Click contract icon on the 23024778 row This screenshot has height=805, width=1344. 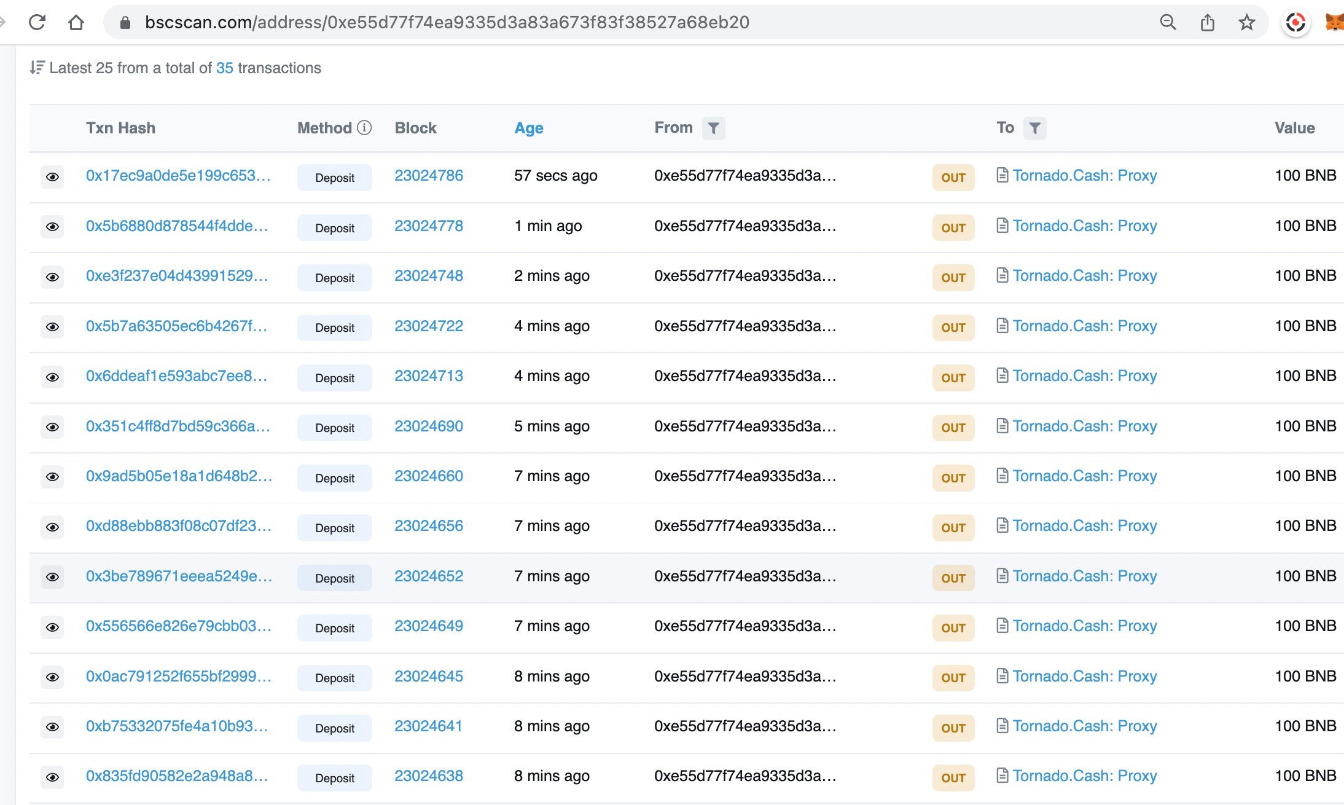[x=1002, y=226]
